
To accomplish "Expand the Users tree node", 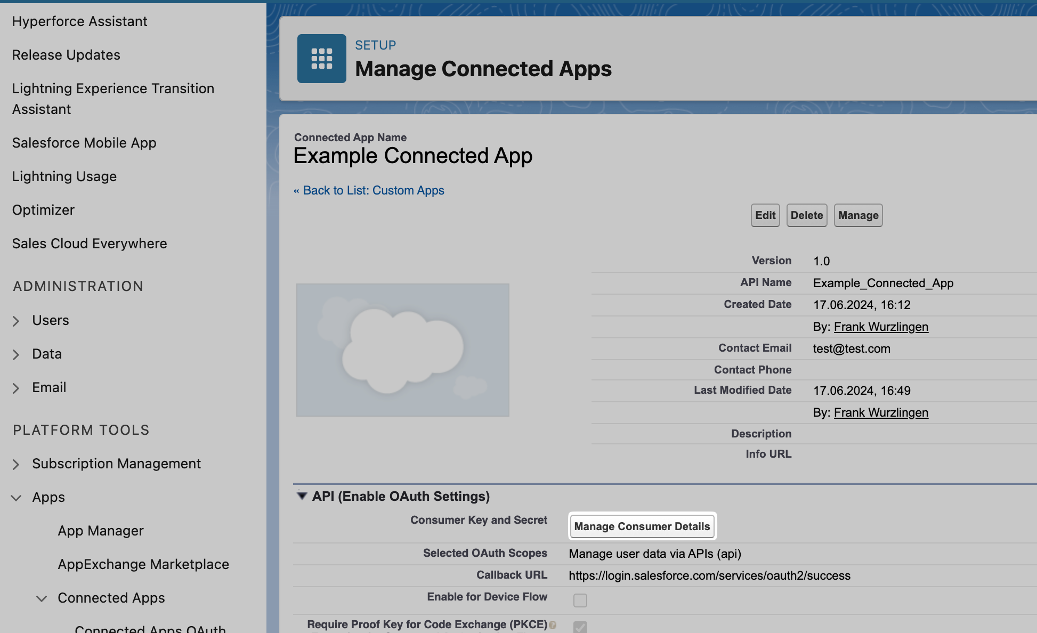I will point(16,321).
